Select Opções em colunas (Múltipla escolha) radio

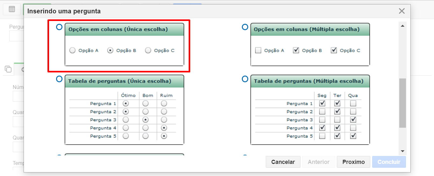pyautogui.click(x=245, y=27)
